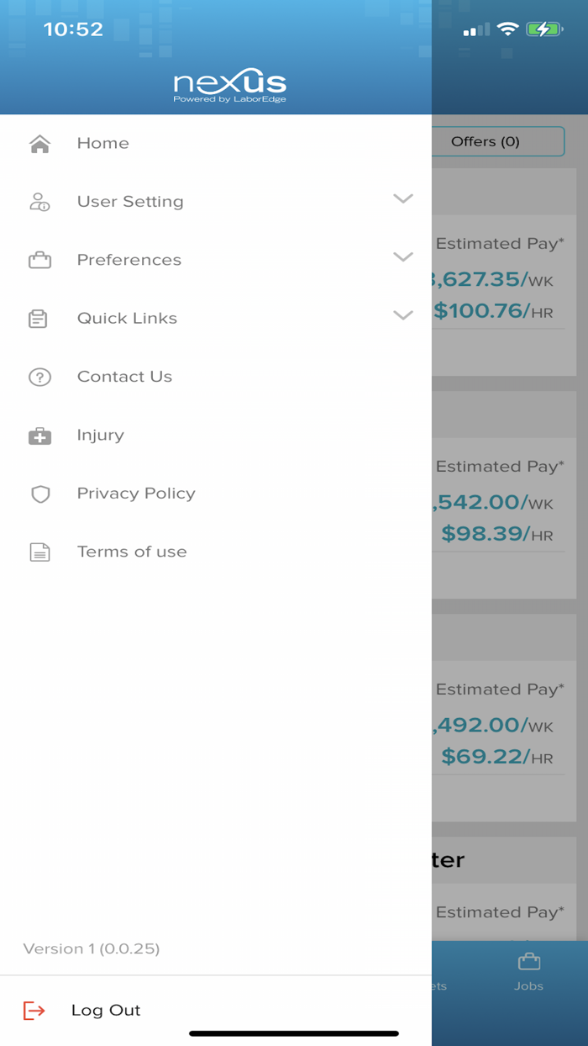Select the Contact Us menu entry
Screen dimensions: 588x1046
pyautogui.click(x=124, y=377)
